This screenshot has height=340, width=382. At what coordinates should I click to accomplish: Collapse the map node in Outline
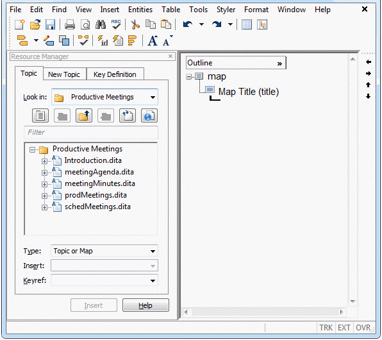[x=189, y=76]
